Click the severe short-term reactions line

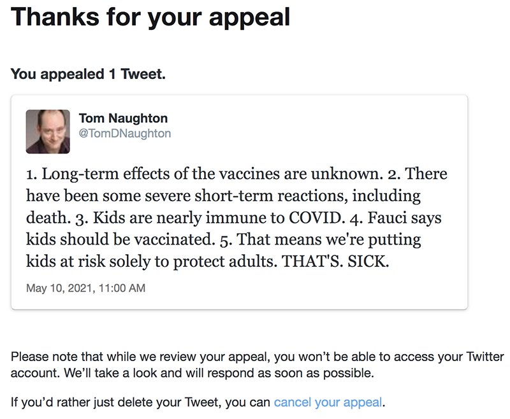click(x=224, y=195)
